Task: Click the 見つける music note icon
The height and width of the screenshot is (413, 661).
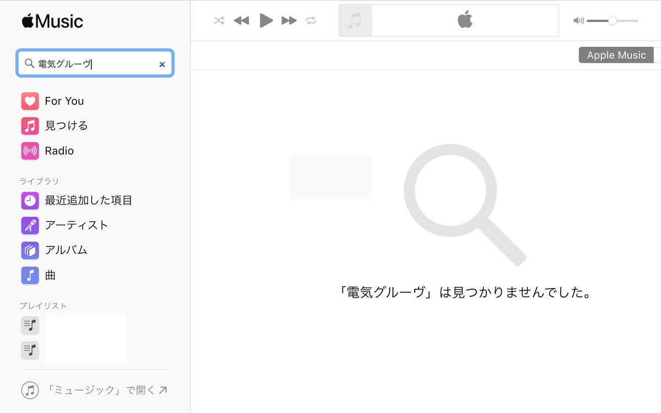Action: coord(30,126)
